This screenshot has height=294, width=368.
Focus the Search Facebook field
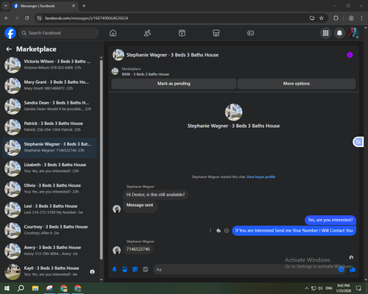point(59,33)
